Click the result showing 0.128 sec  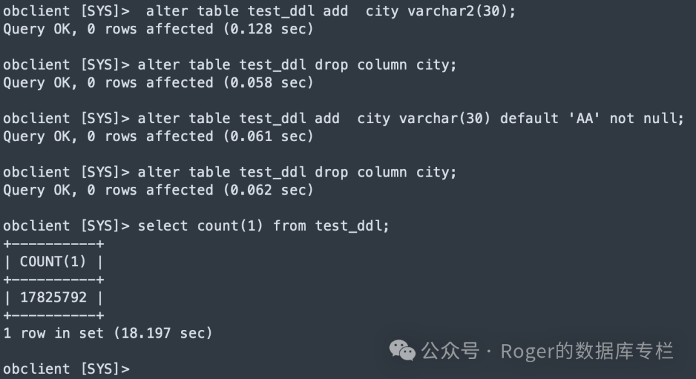click(x=158, y=29)
